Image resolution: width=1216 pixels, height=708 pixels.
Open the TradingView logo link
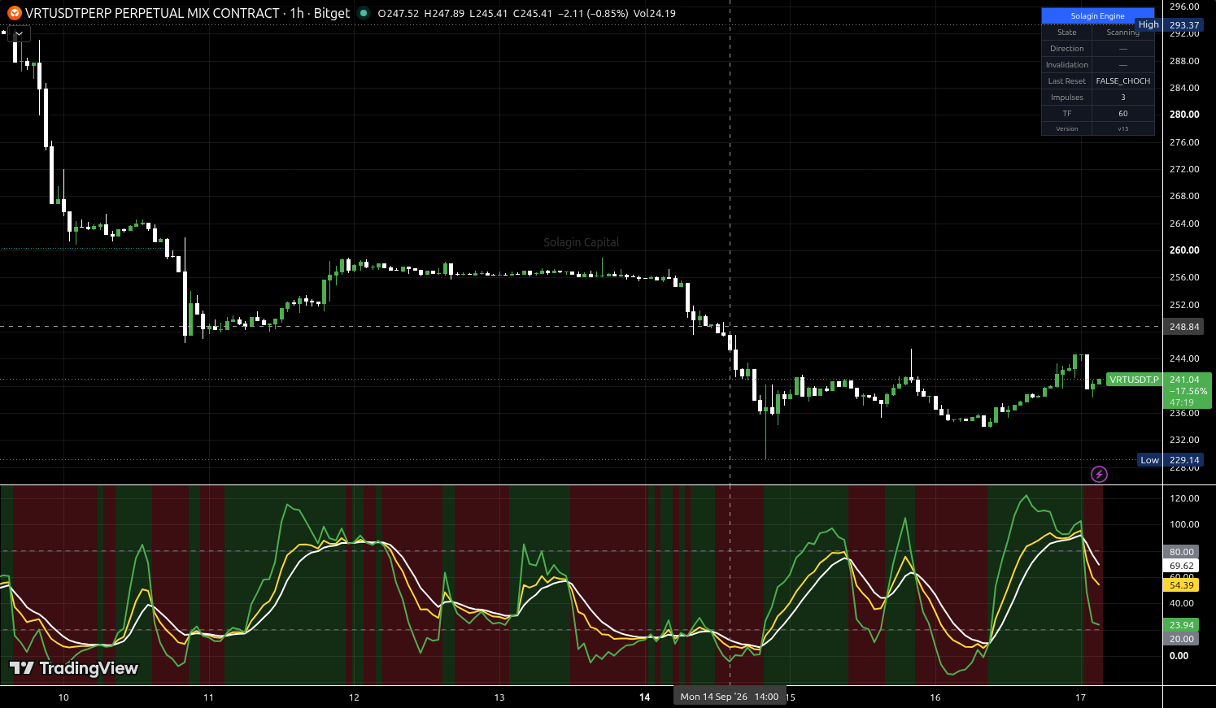[x=74, y=668]
